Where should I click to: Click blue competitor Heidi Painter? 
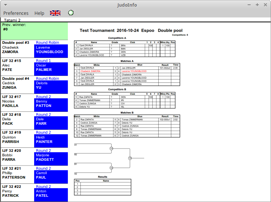coord(51,140)
